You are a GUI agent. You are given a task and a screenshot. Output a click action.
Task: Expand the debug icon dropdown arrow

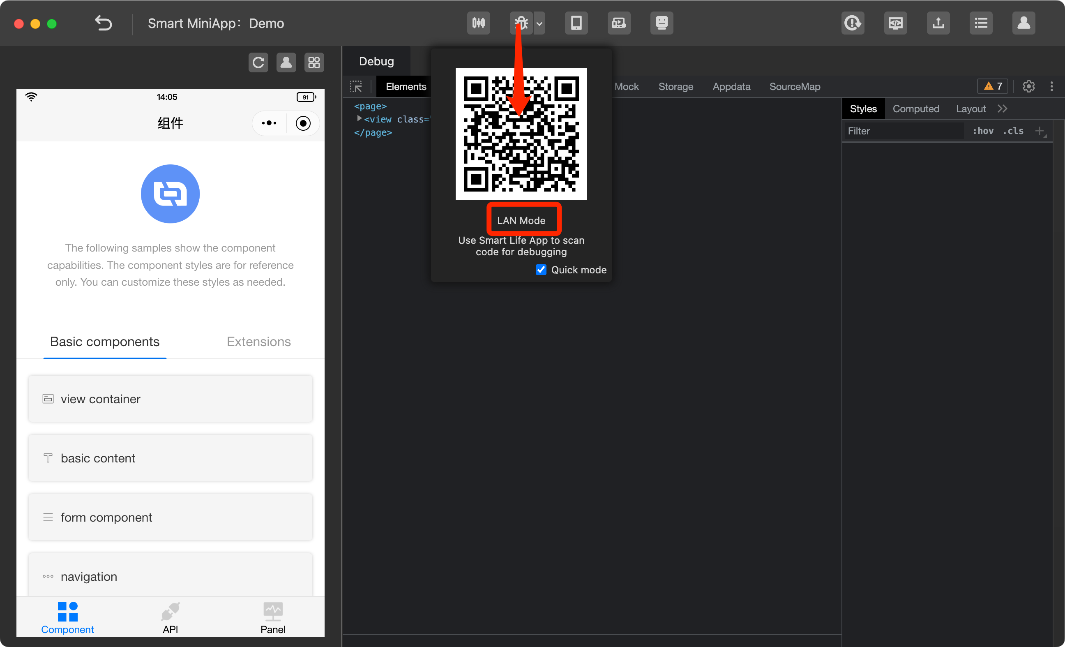[x=539, y=23]
